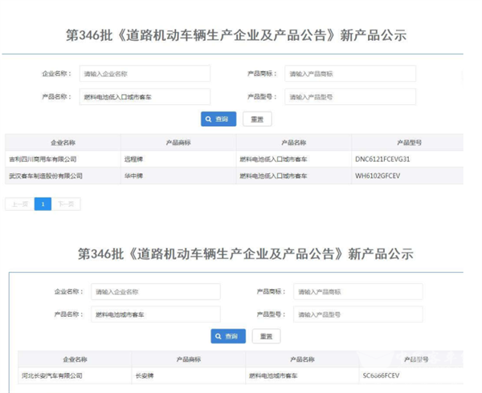Click the 远程牌 trademark cell

point(133,160)
